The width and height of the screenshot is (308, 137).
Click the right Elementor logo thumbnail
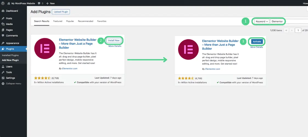click(189, 49)
